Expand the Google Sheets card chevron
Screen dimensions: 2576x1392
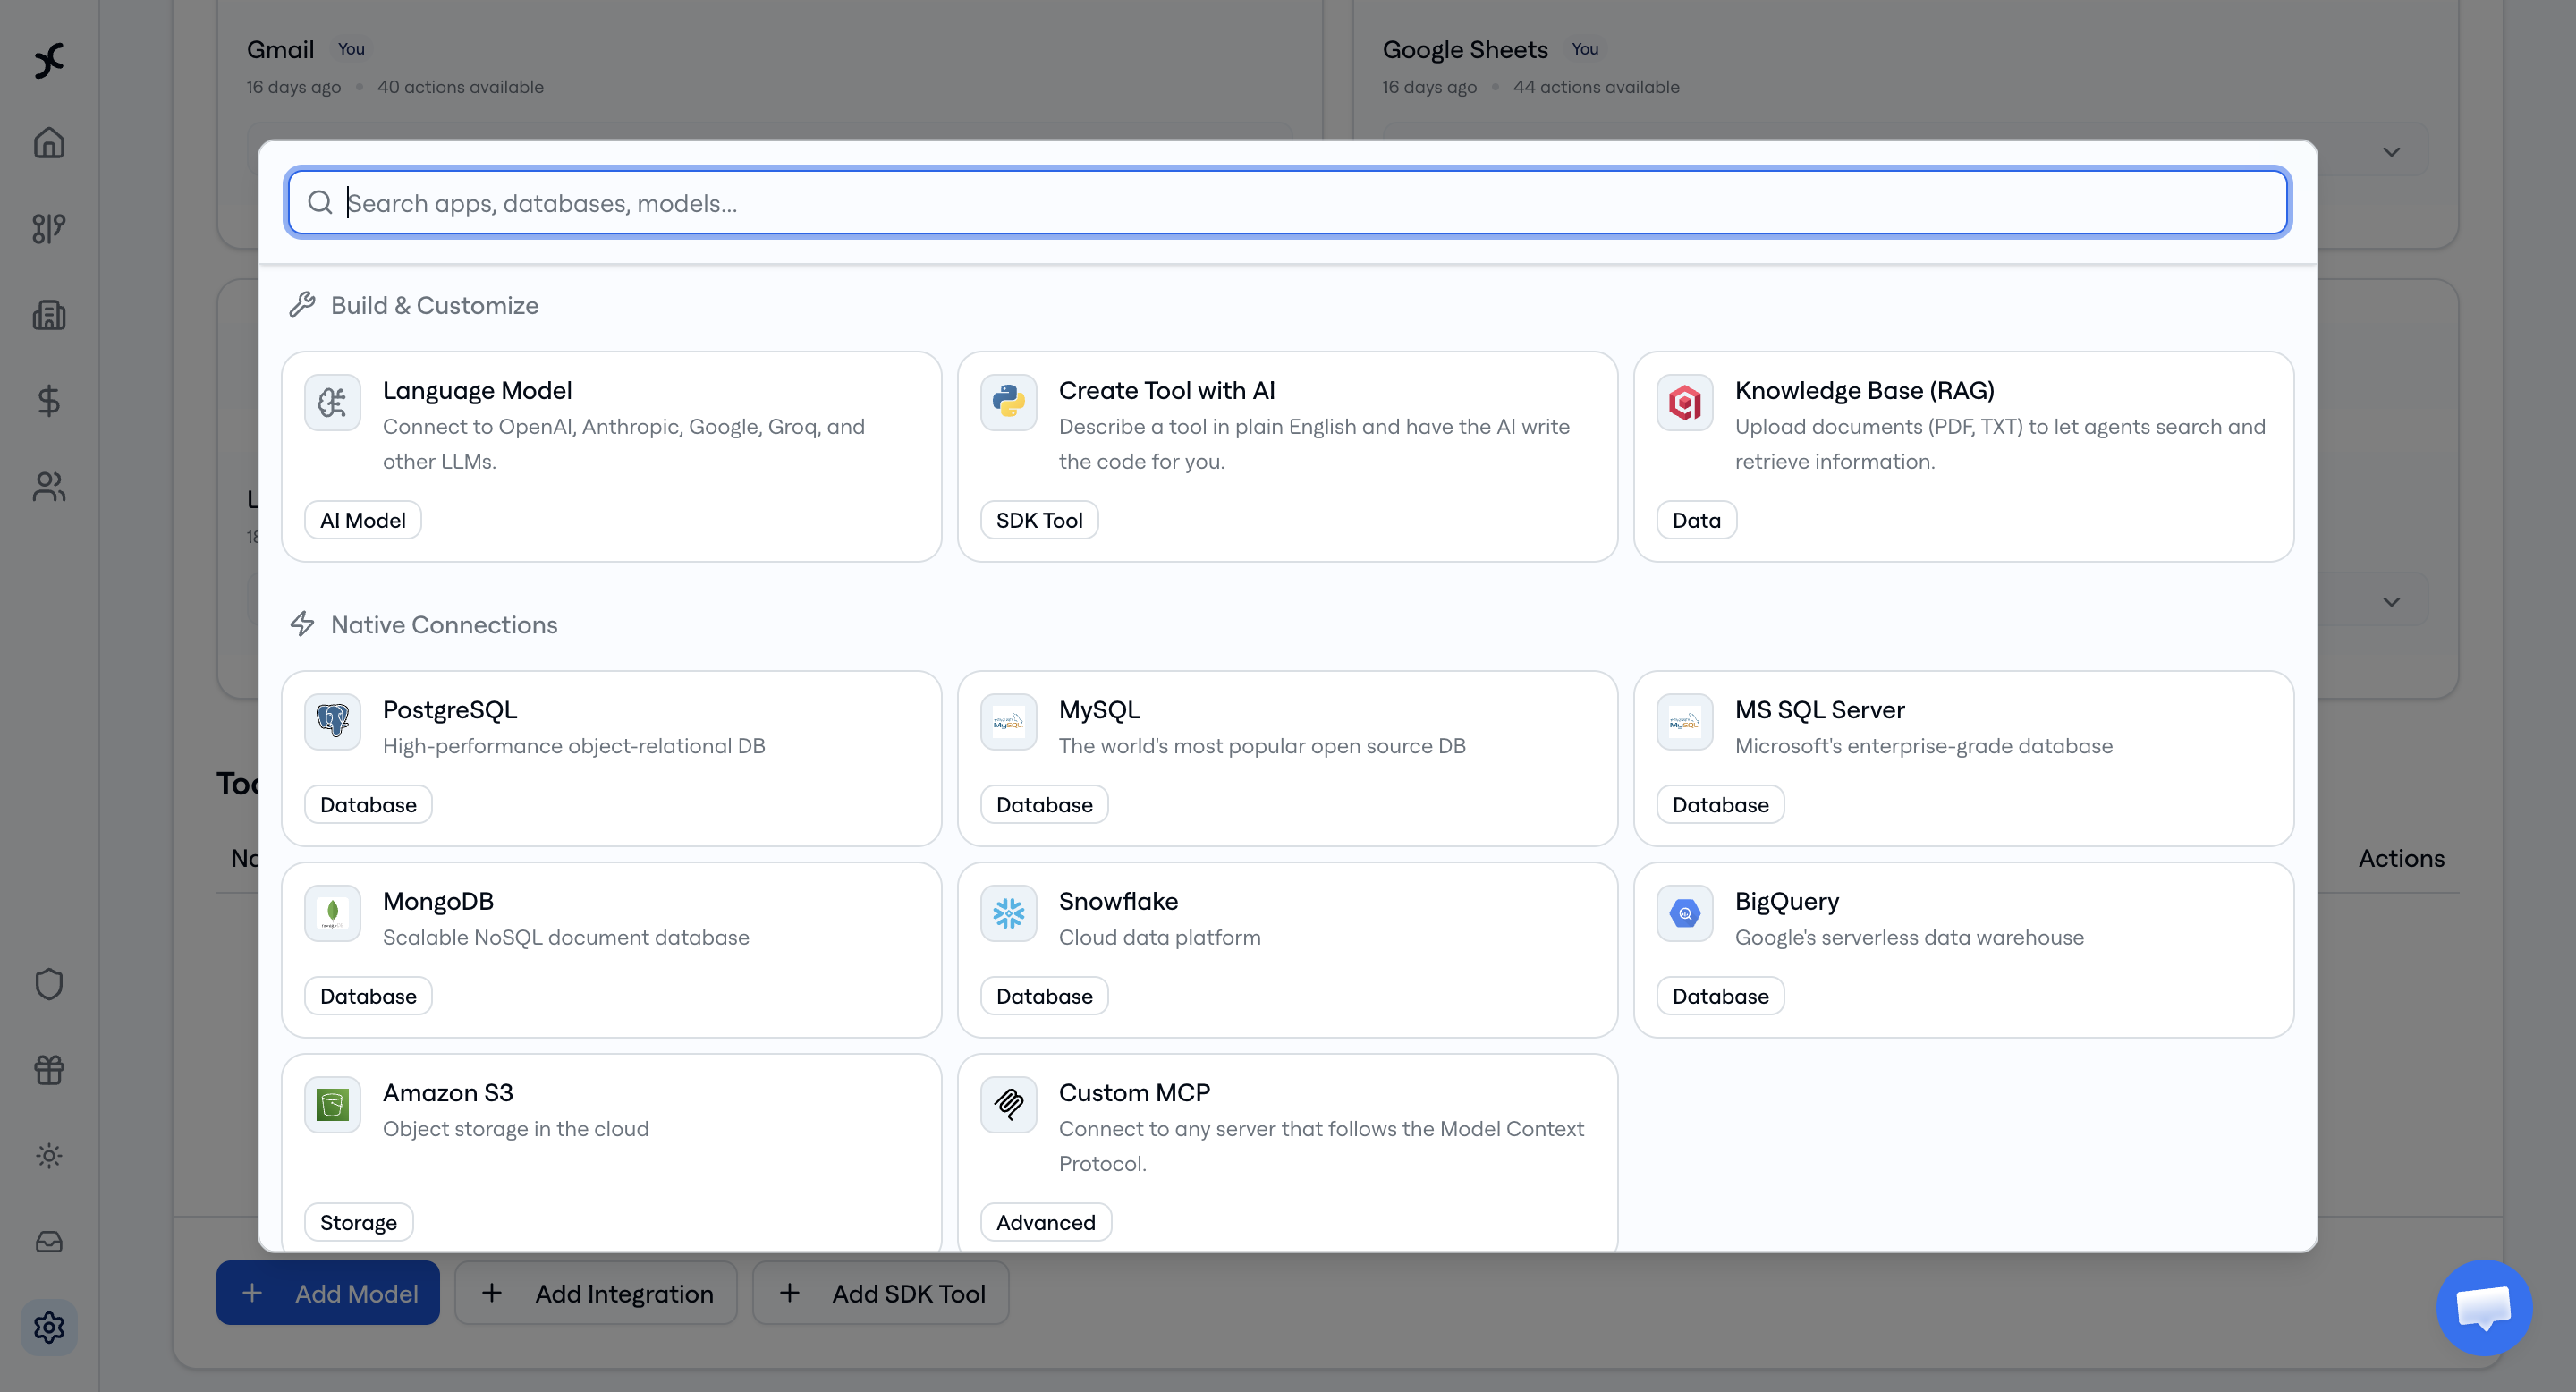click(x=2391, y=152)
